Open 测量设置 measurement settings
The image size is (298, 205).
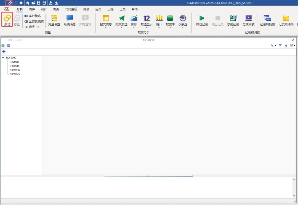pos(54,18)
